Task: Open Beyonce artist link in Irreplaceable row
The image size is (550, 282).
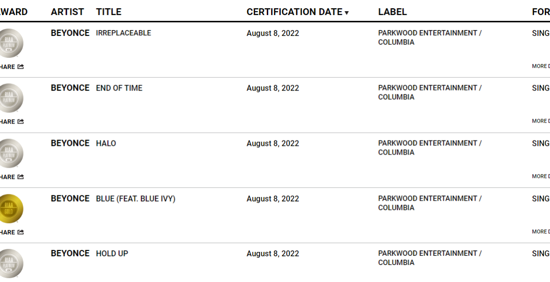Action: click(x=70, y=33)
